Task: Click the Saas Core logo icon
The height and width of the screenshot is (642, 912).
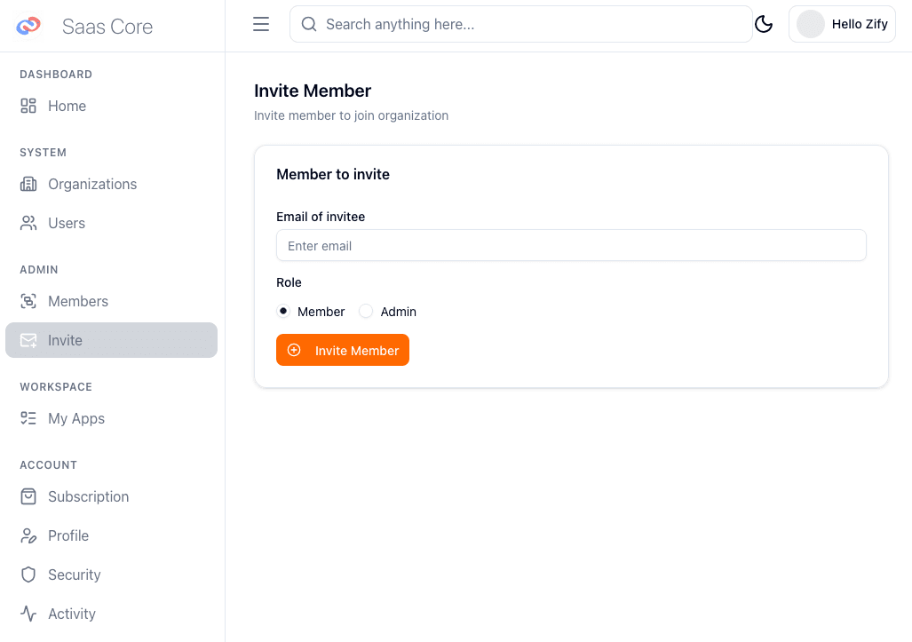Action: (28, 26)
